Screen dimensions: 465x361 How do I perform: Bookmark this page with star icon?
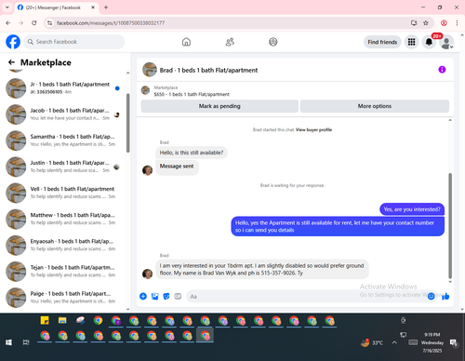point(426,23)
